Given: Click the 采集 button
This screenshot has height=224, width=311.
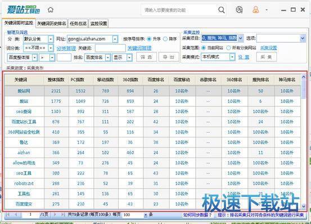Looking at the screenshot, I should pos(267,57).
